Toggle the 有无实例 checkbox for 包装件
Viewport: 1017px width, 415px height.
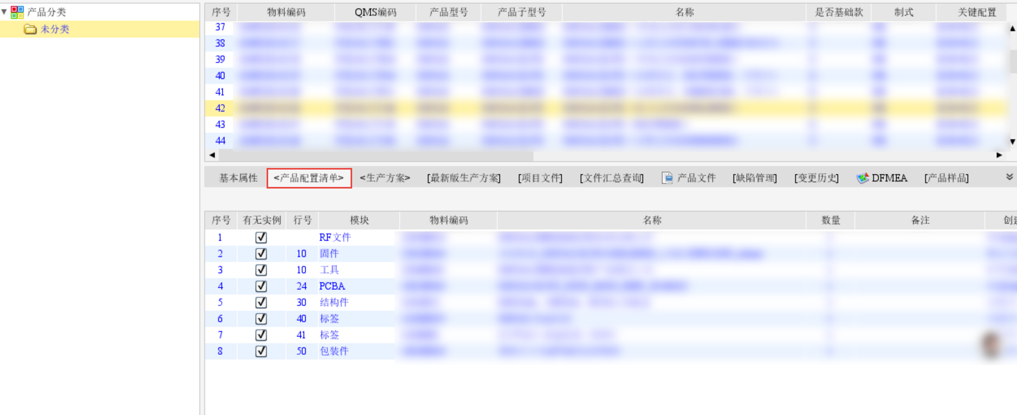pos(261,351)
